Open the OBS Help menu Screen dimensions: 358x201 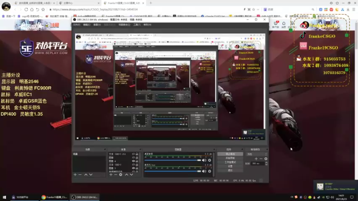tap(147, 25)
